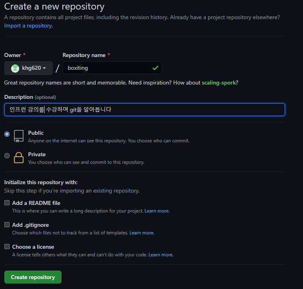Click the 'Initialize this repository with:' text
The height and width of the screenshot is (289, 303).
coord(41,182)
